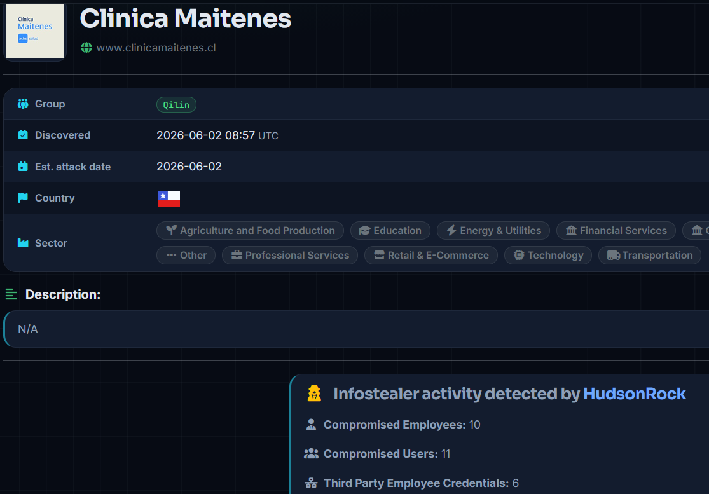
Task: Select the Agriculture and Food Production sector tag
Action: (x=250, y=231)
